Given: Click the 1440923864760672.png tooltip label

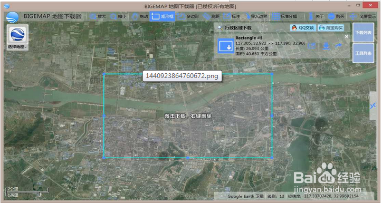Looking at the screenshot, I should pos(182,76).
